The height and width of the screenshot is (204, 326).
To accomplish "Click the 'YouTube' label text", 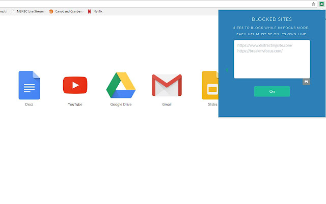I will pos(75,104).
